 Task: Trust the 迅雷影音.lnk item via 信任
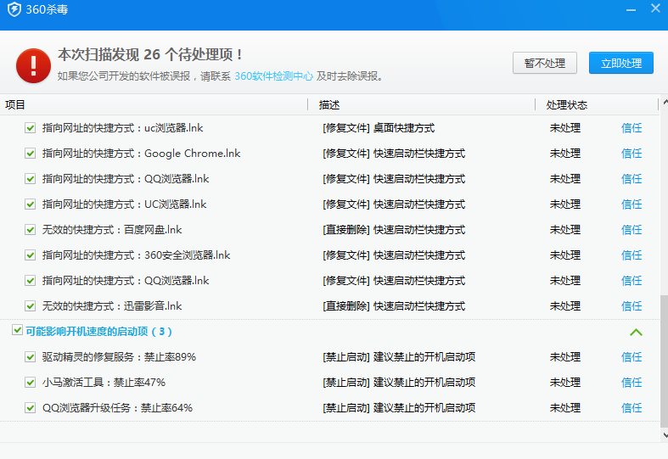tap(632, 306)
